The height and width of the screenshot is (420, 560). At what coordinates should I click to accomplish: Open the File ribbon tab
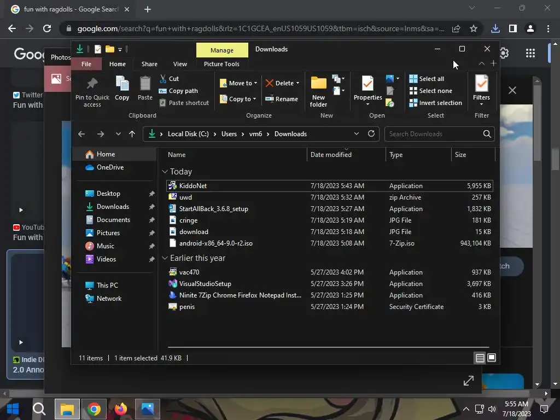(86, 64)
